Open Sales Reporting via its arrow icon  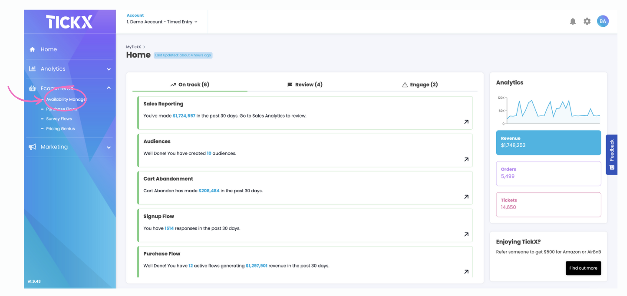(466, 122)
